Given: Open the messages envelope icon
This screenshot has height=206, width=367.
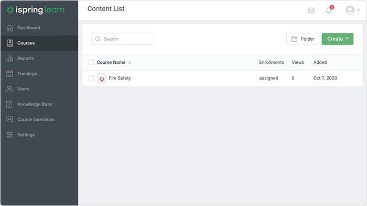Looking at the screenshot, I should click(311, 10).
